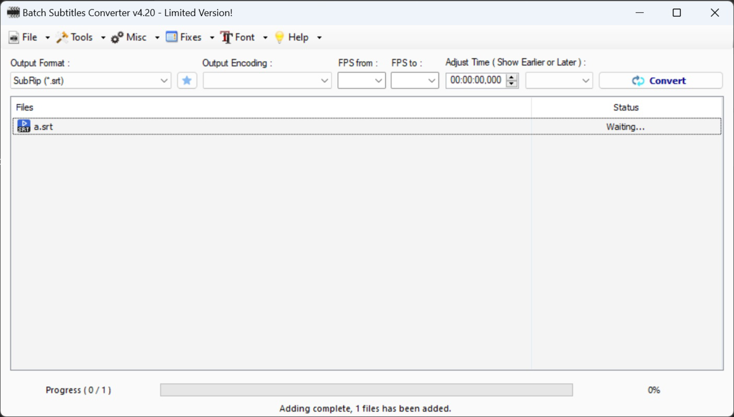Open the Fixes menu text

point(191,37)
